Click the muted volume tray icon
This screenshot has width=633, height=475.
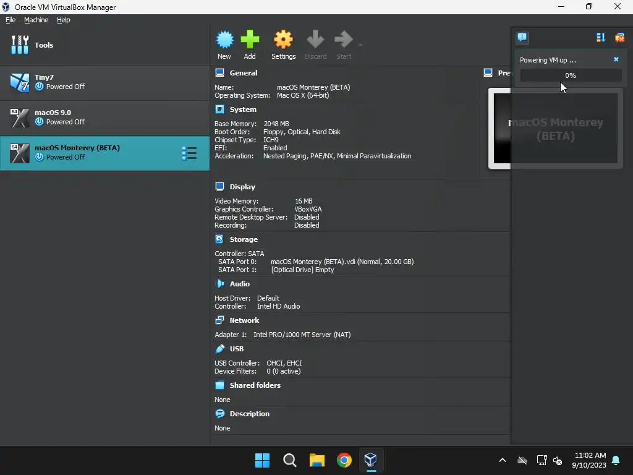pos(558,460)
